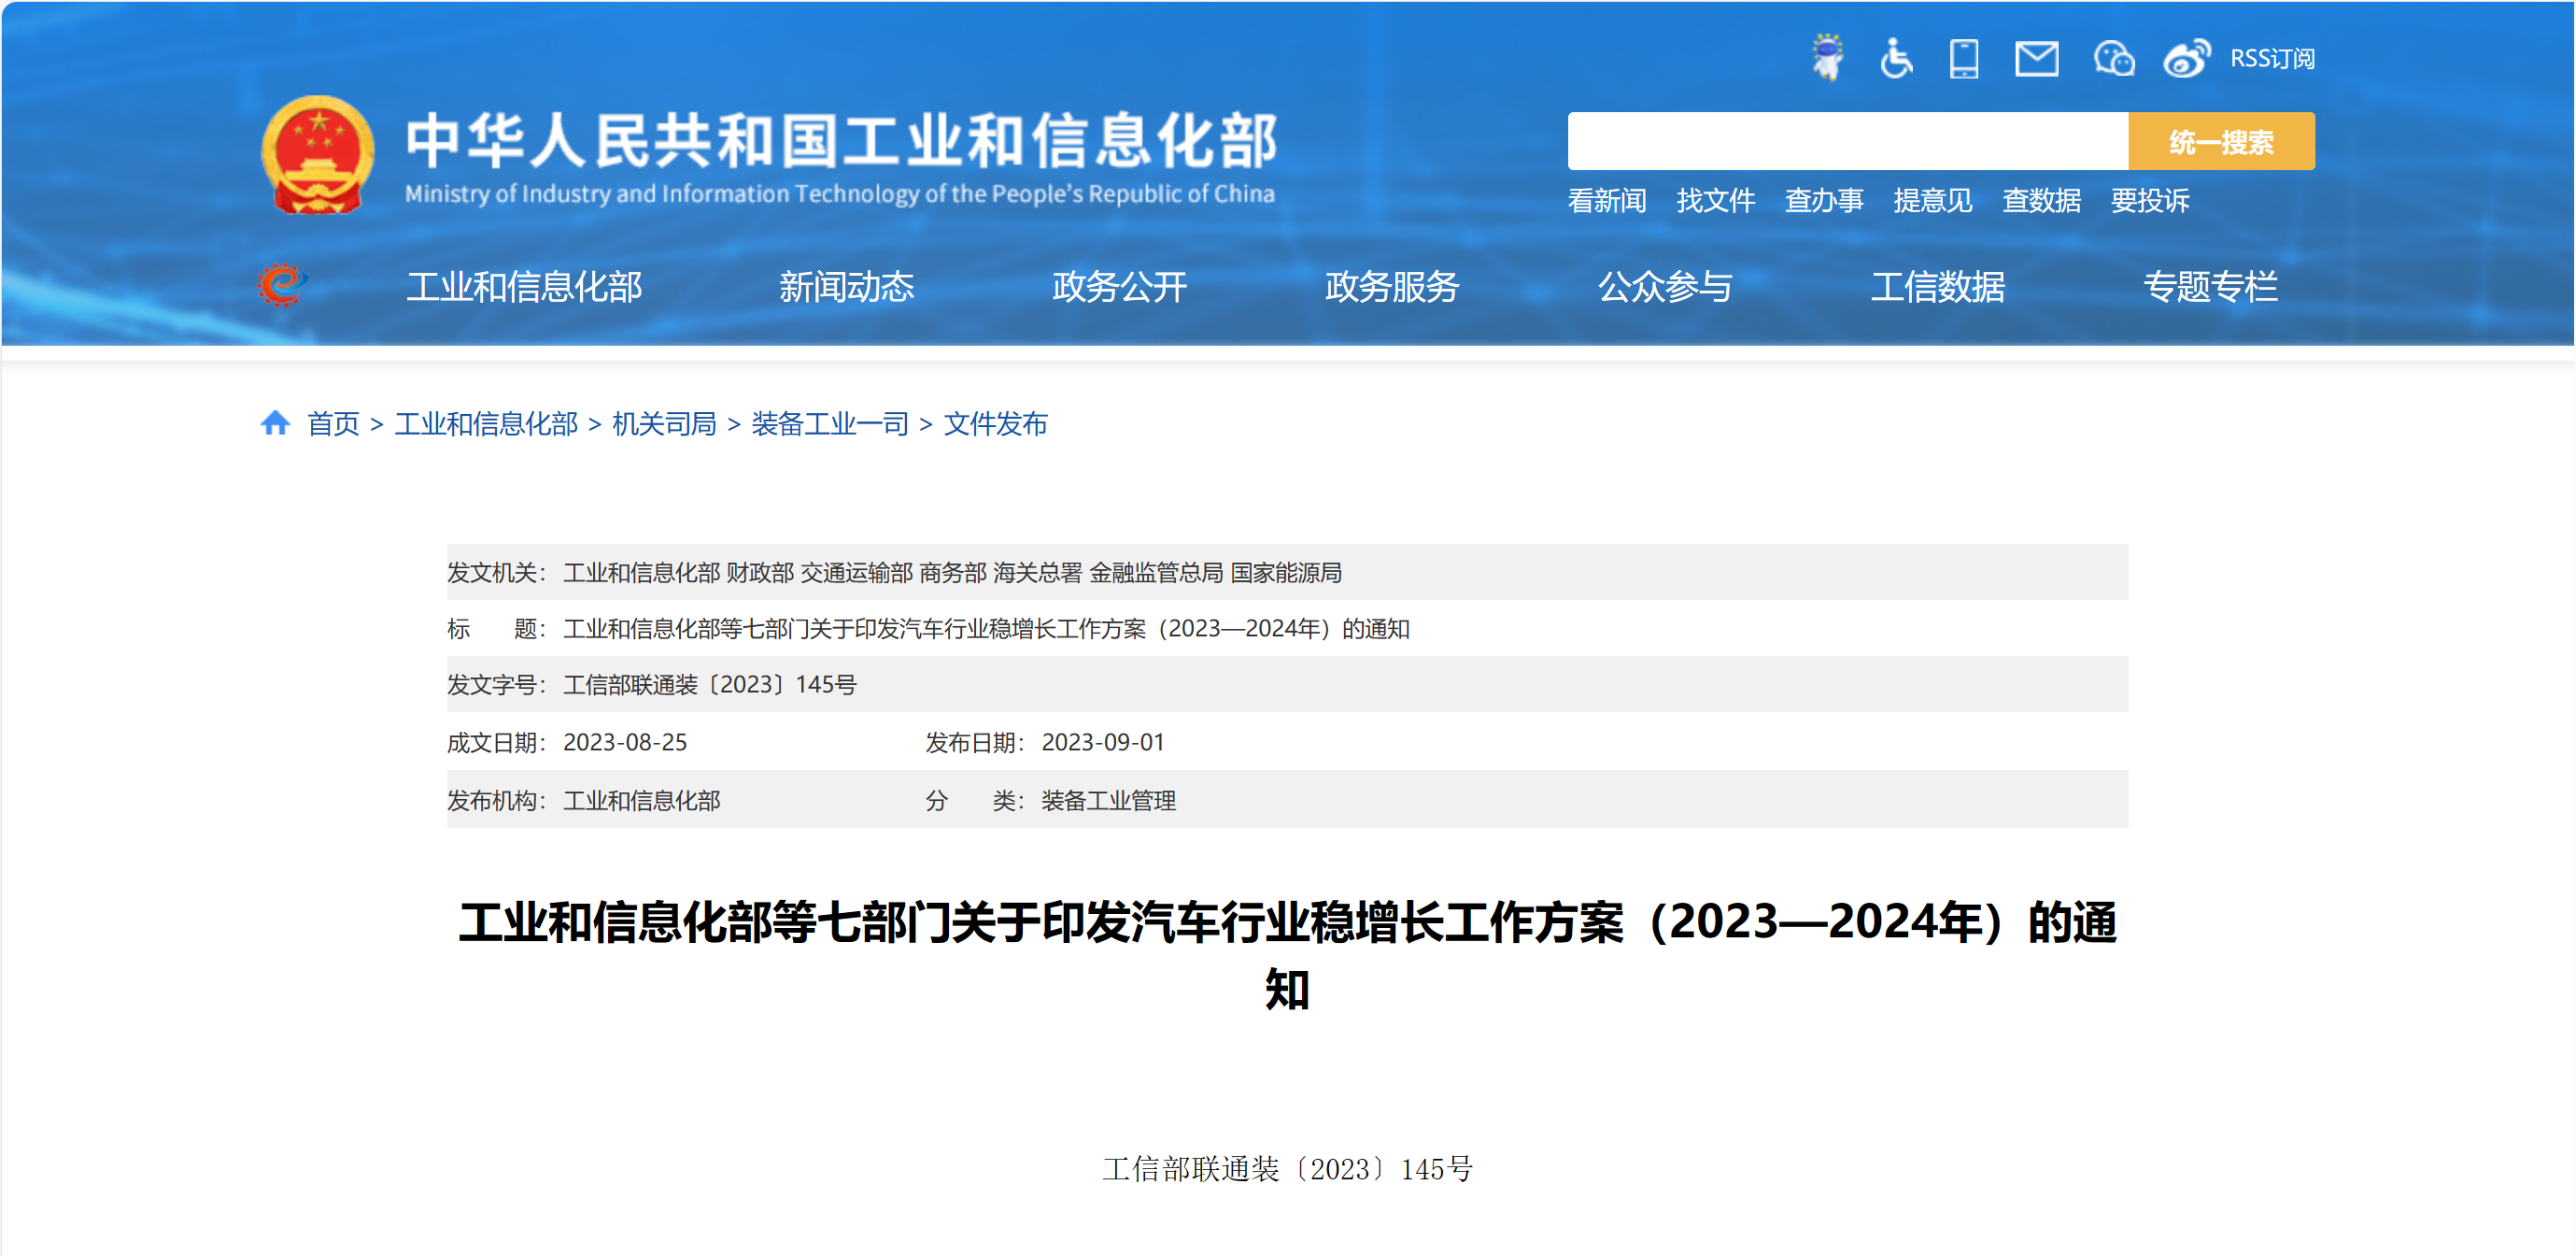
Task: Open 文件发布 breadcrumb link
Action: coord(995,424)
